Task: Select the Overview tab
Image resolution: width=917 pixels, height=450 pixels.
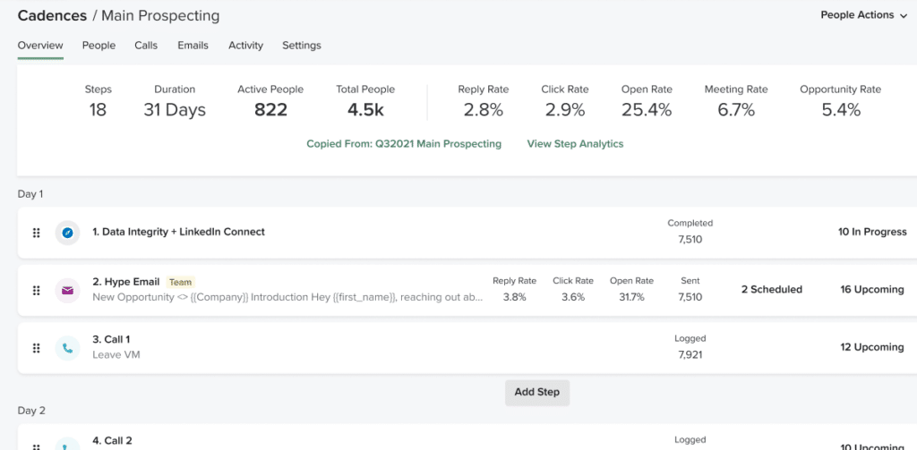Action: click(x=40, y=45)
